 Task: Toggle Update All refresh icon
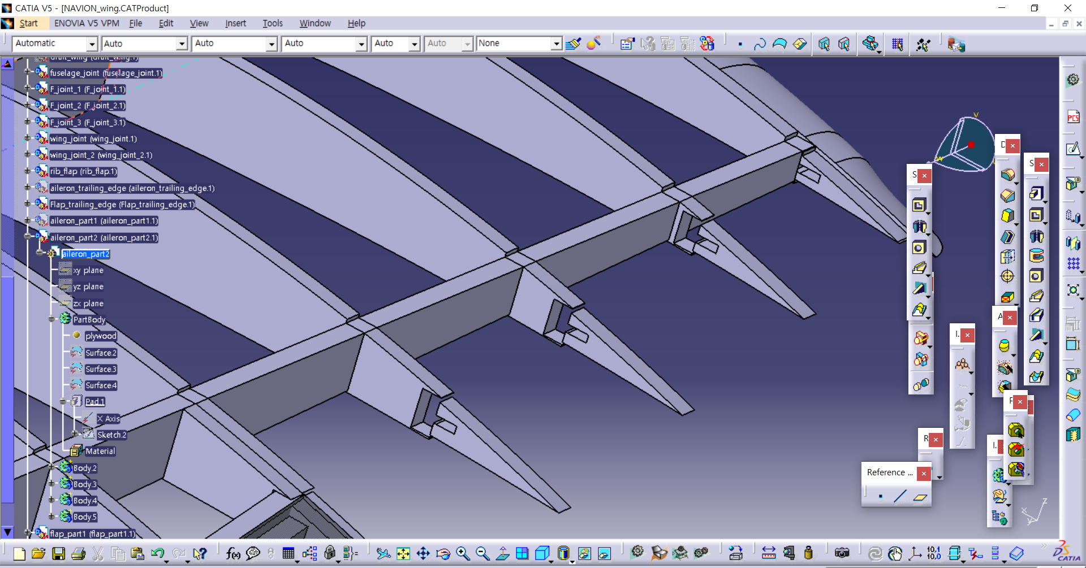[x=875, y=553]
